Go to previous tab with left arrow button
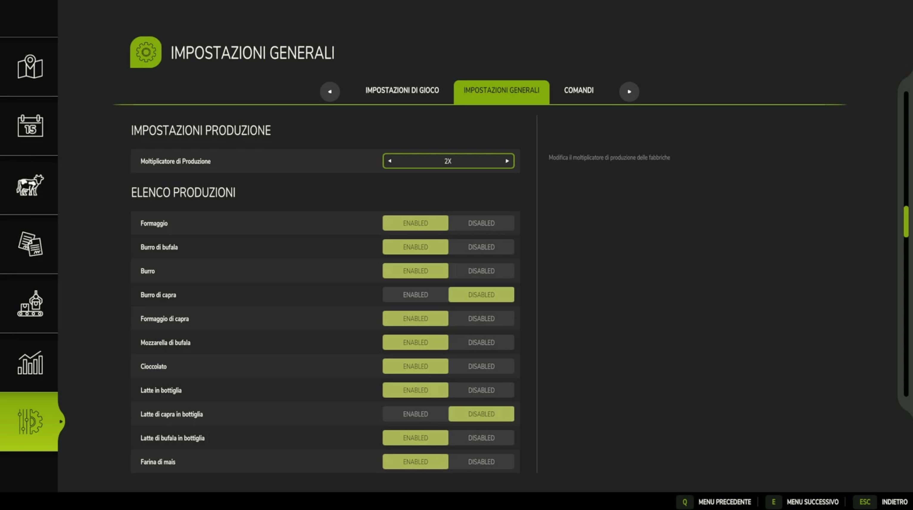This screenshot has width=913, height=510. pos(330,91)
